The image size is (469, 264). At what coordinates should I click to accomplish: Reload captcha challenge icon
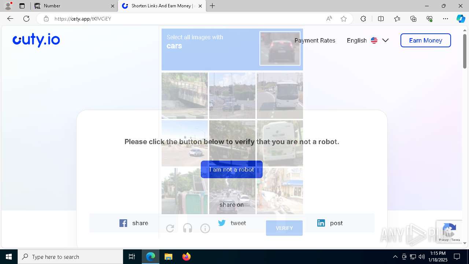(170, 228)
